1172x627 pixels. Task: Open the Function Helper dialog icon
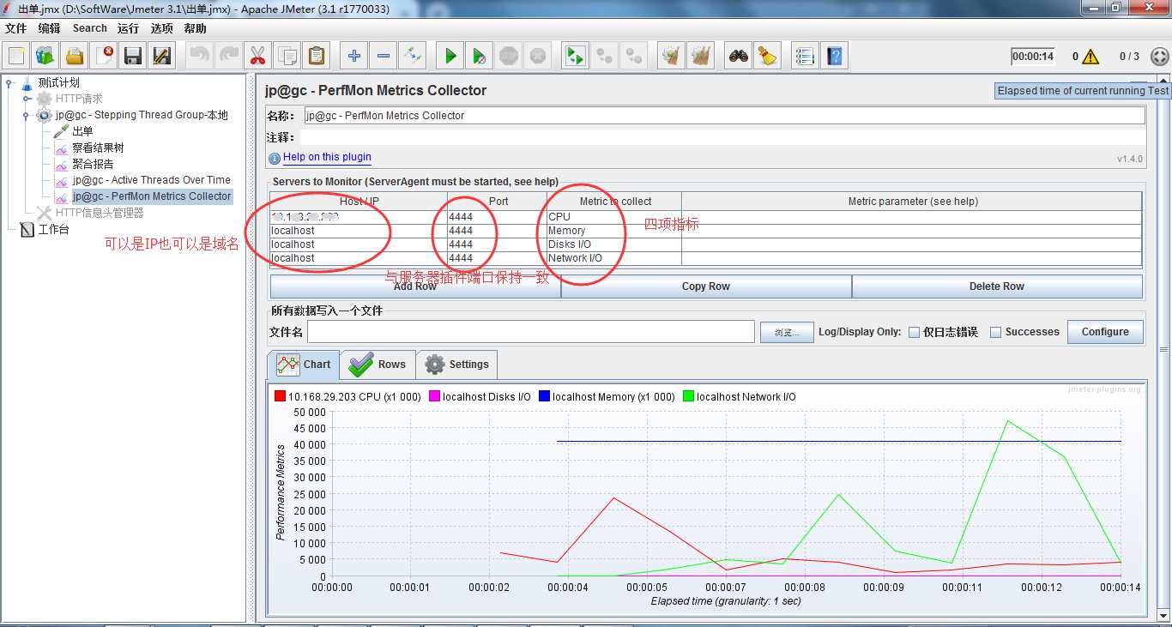pyautogui.click(x=805, y=57)
